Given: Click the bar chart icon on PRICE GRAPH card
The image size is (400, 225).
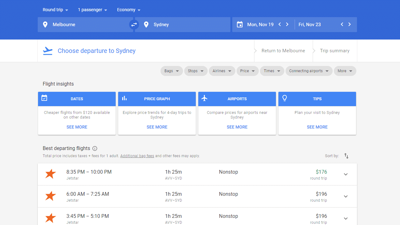Looking at the screenshot, I should (124, 98).
